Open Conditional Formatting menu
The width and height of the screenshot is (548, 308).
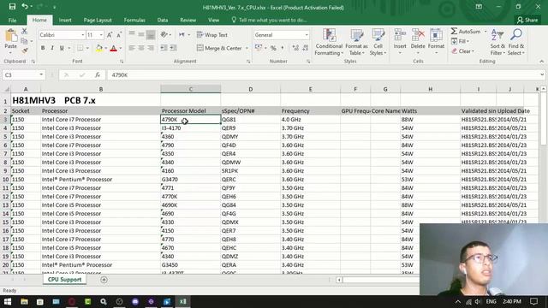coord(329,42)
